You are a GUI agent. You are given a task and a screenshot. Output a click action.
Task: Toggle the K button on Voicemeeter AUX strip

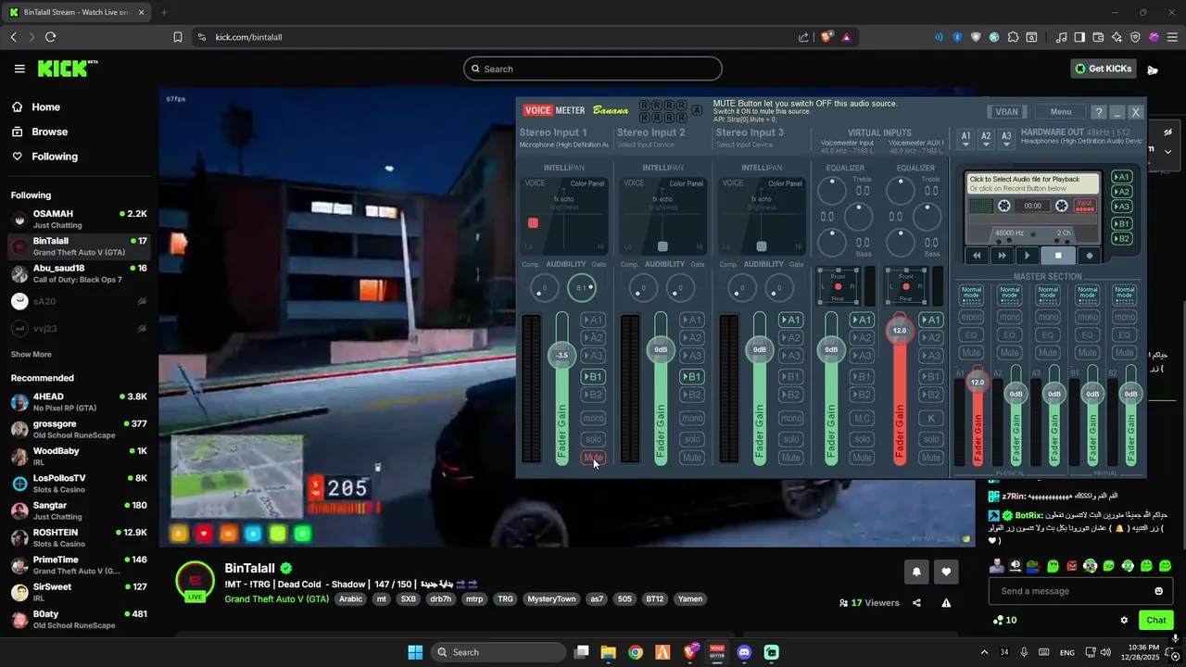(x=931, y=419)
